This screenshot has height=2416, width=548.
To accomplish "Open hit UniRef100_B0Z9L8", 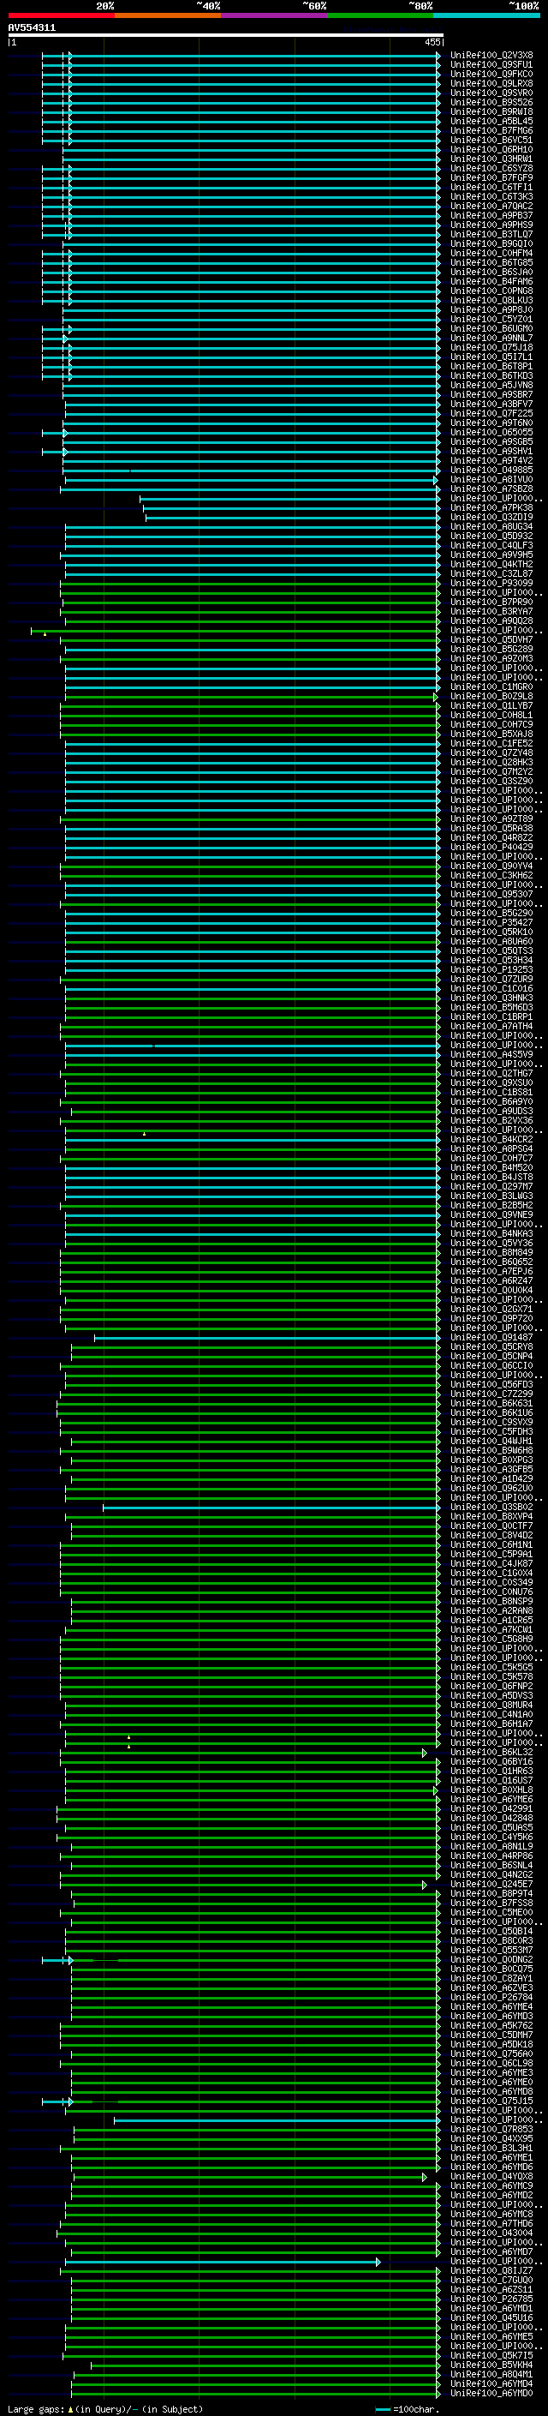I will [491, 697].
